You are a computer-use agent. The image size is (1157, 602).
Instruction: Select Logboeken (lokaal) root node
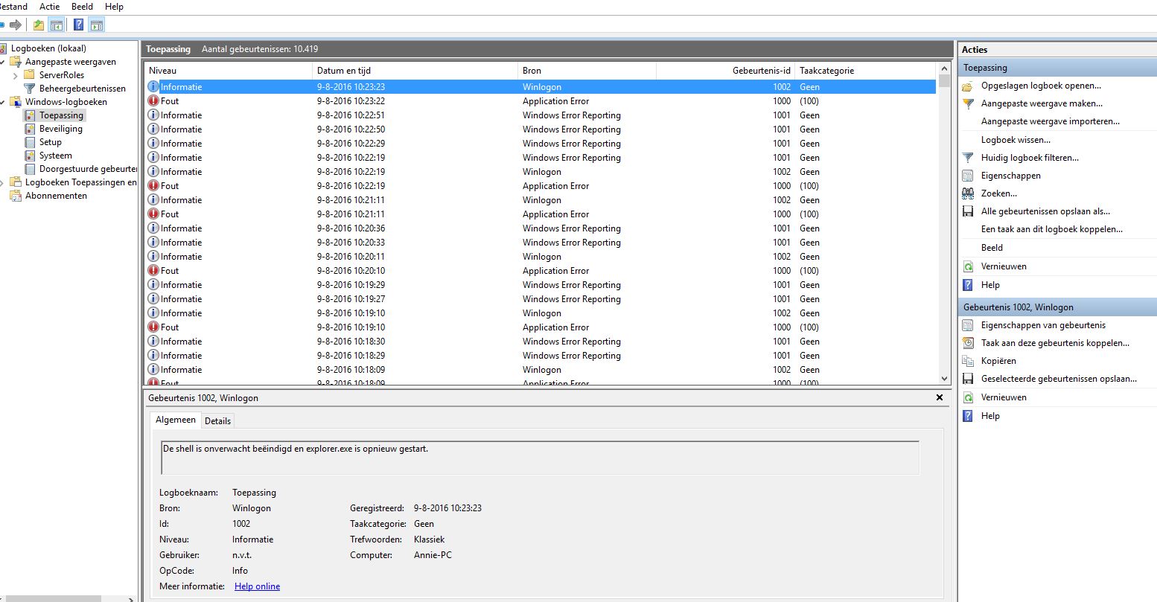point(48,48)
